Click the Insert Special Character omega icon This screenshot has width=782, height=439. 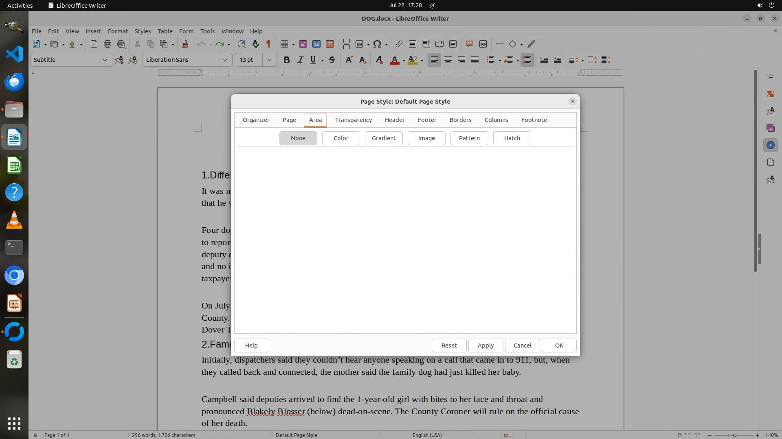coord(377,44)
